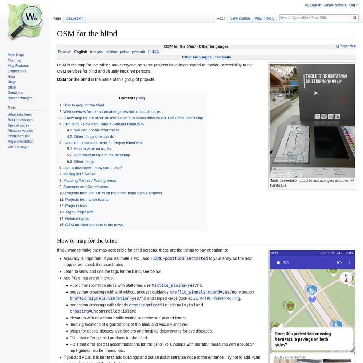Click the video play button in image
363x363 pixels.
click(x=316, y=93)
